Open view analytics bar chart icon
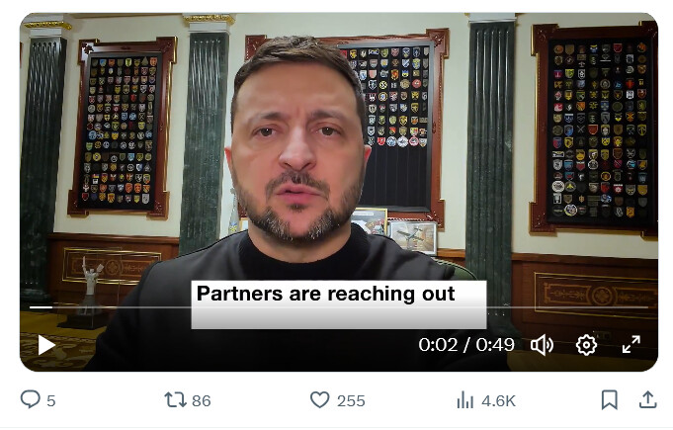 point(465,400)
